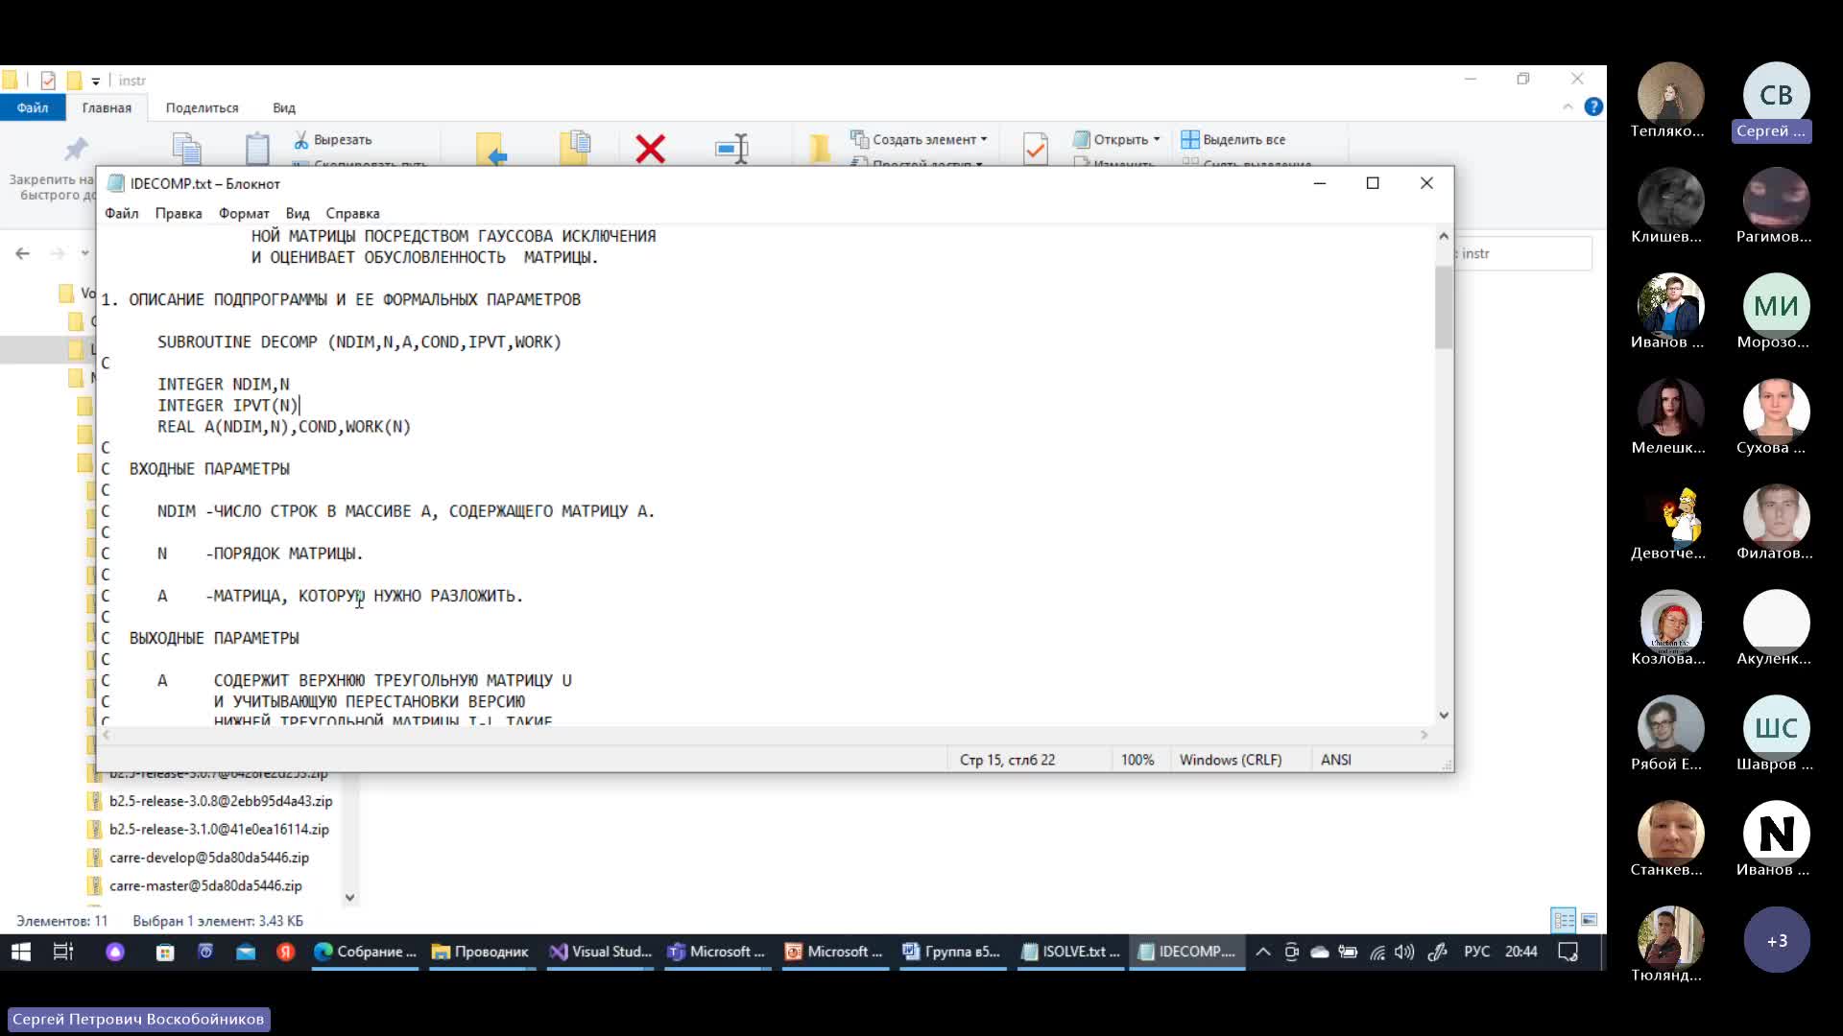Click the Rename icon in the ribbon

732,148
